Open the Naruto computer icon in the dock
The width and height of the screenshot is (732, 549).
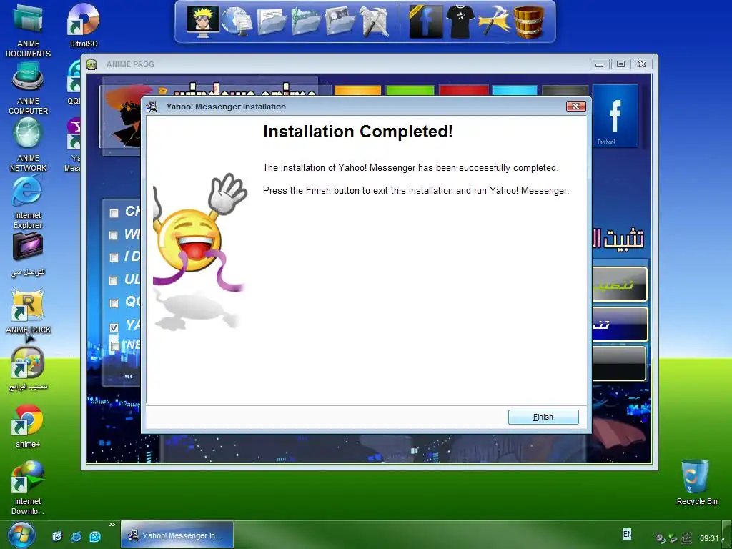202,21
